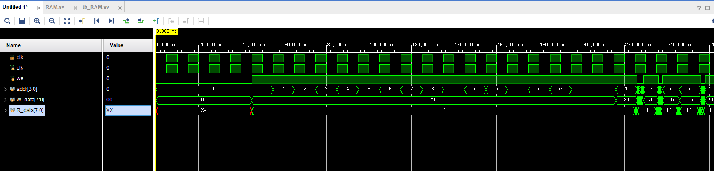The image size is (714, 171).
Task: Go to next marker
Action: point(186,21)
